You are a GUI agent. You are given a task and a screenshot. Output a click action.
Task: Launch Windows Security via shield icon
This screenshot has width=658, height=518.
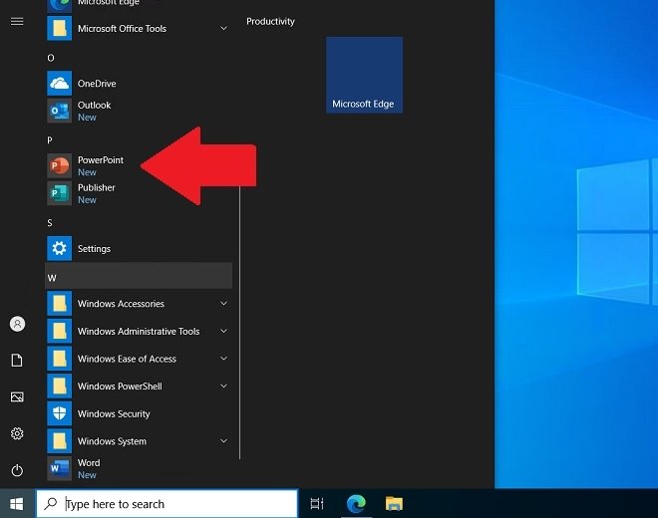click(x=59, y=413)
